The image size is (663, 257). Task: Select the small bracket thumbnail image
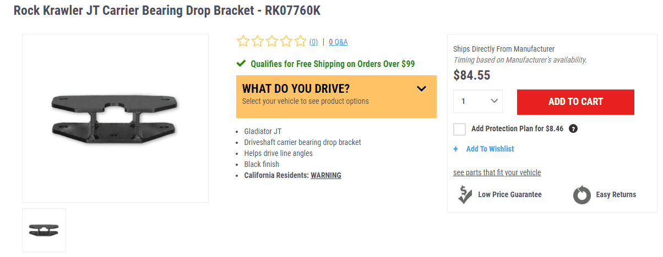[x=44, y=230]
